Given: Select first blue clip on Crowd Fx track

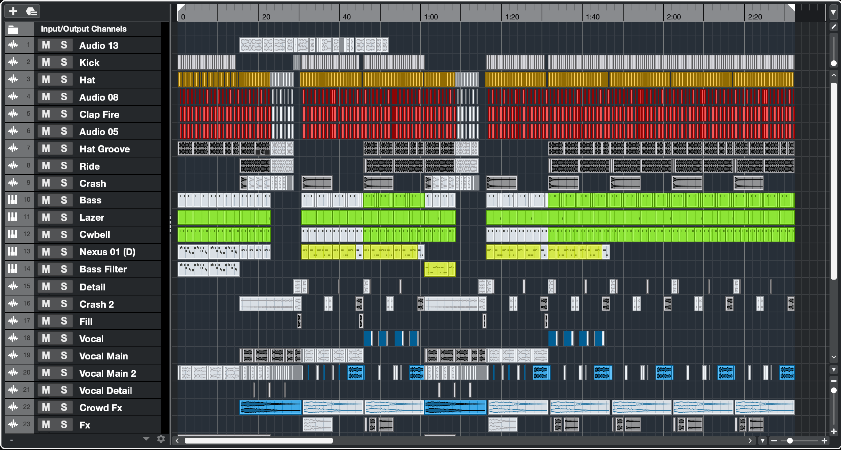Looking at the screenshot, I should coord(270,407).
